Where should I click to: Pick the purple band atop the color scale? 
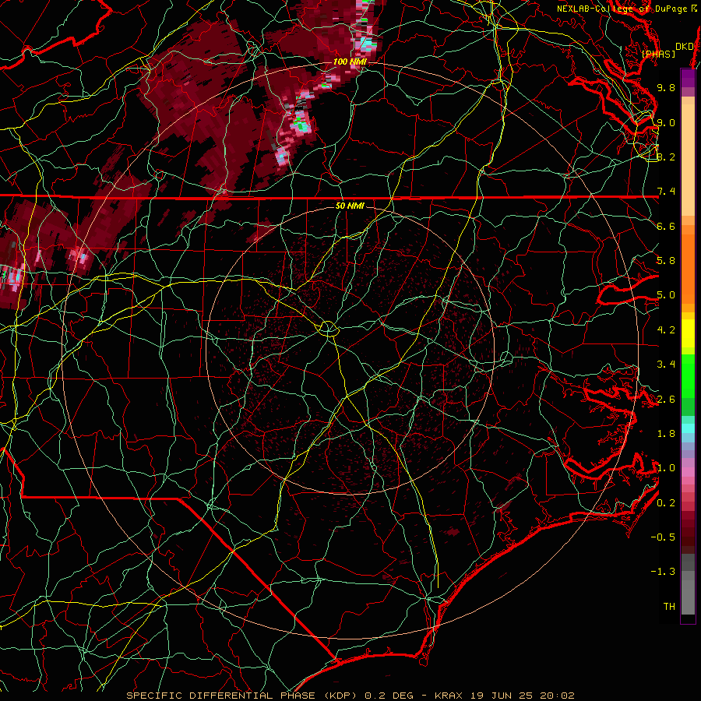click(x=688, y=78)
